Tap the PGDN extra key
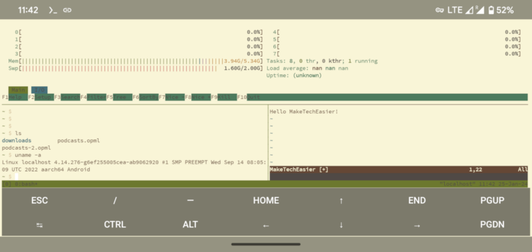 [x=492, y=225]
